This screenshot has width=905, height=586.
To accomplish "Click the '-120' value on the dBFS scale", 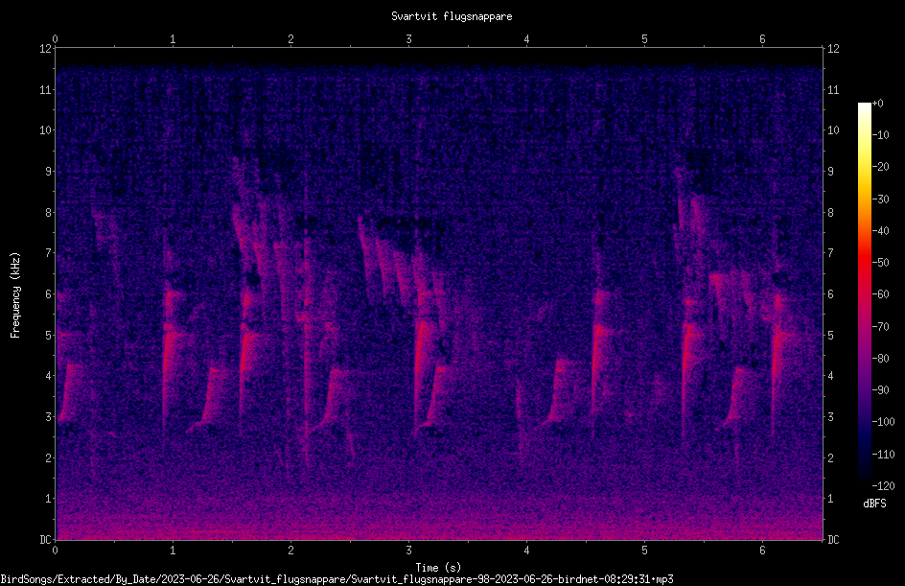I will 883,486.
